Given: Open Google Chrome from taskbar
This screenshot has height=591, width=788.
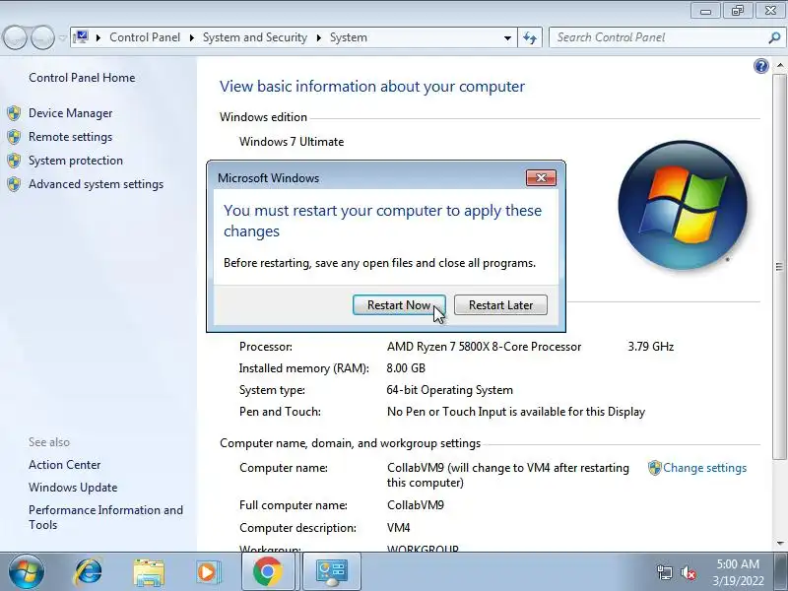Looking at the screenshot, I should [x=267, y=572].
